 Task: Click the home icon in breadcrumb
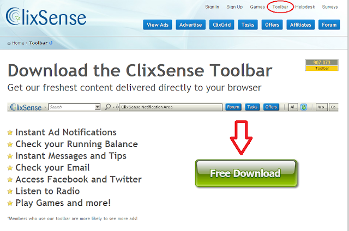click(x=9, y=43)
